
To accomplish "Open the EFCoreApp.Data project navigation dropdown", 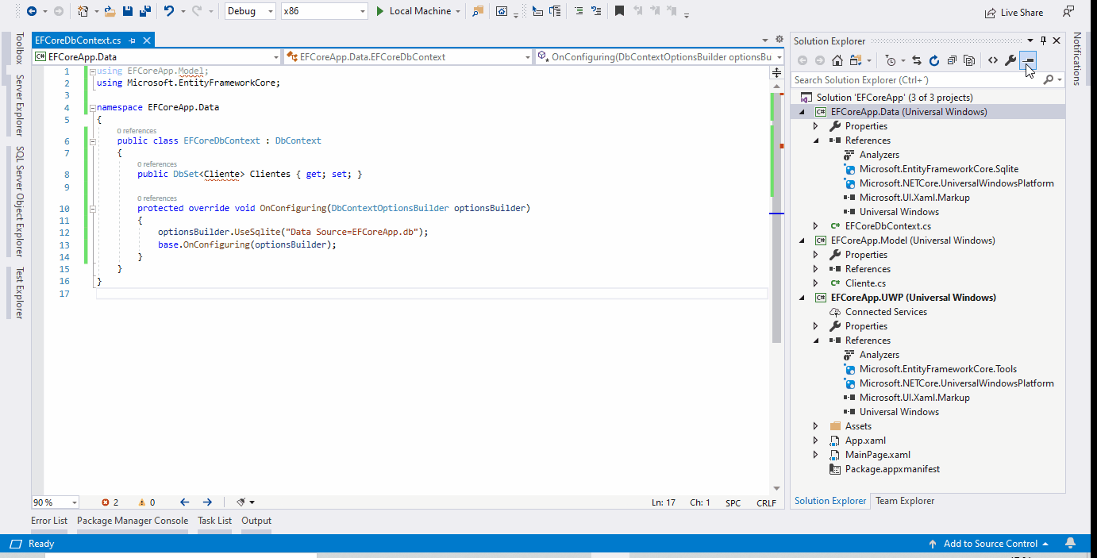I will (x=157, y=57).
